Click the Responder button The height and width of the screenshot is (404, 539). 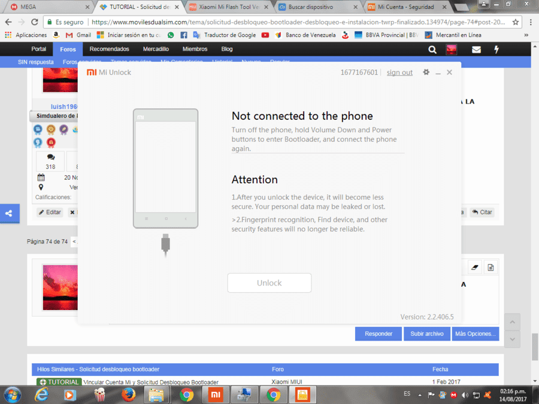click(378, 333)
